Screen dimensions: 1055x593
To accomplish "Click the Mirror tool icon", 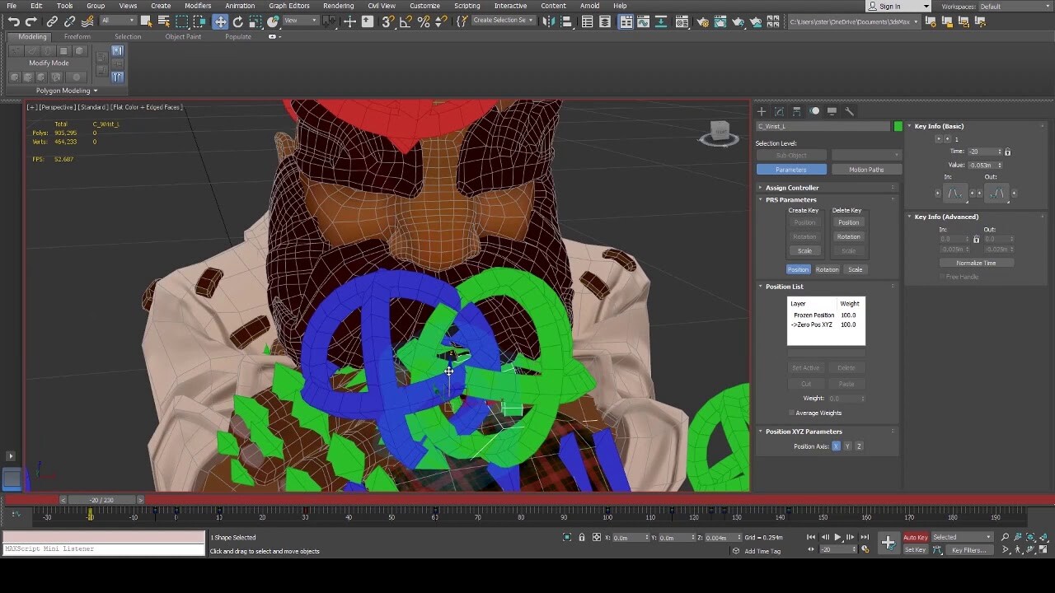I will (551, 22).
